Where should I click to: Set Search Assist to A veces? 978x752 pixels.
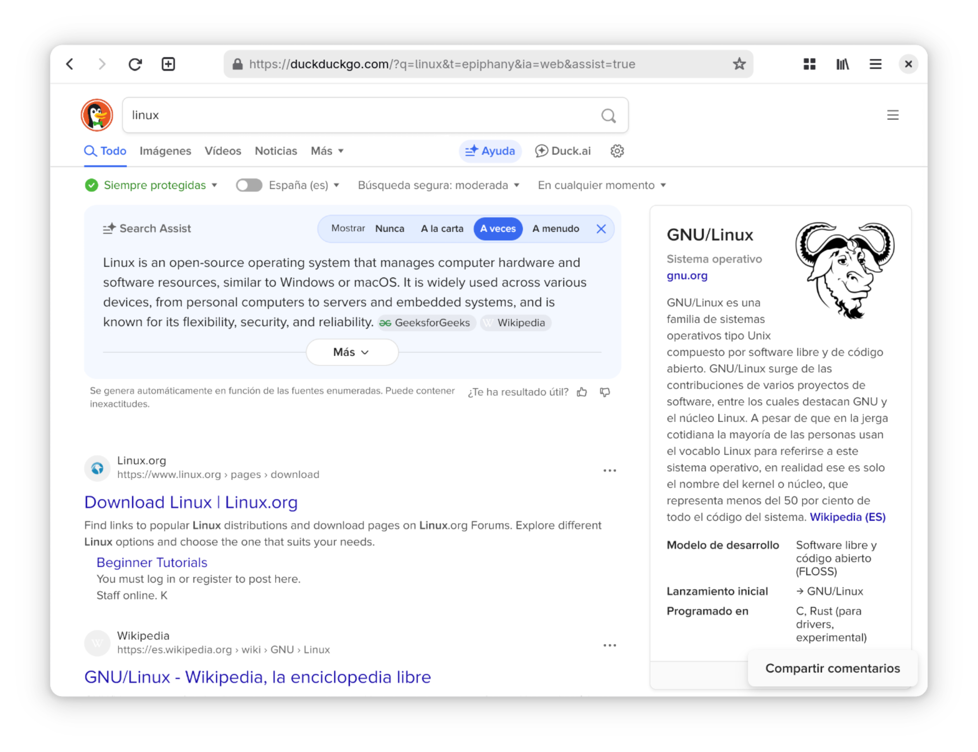pos(498,229)
